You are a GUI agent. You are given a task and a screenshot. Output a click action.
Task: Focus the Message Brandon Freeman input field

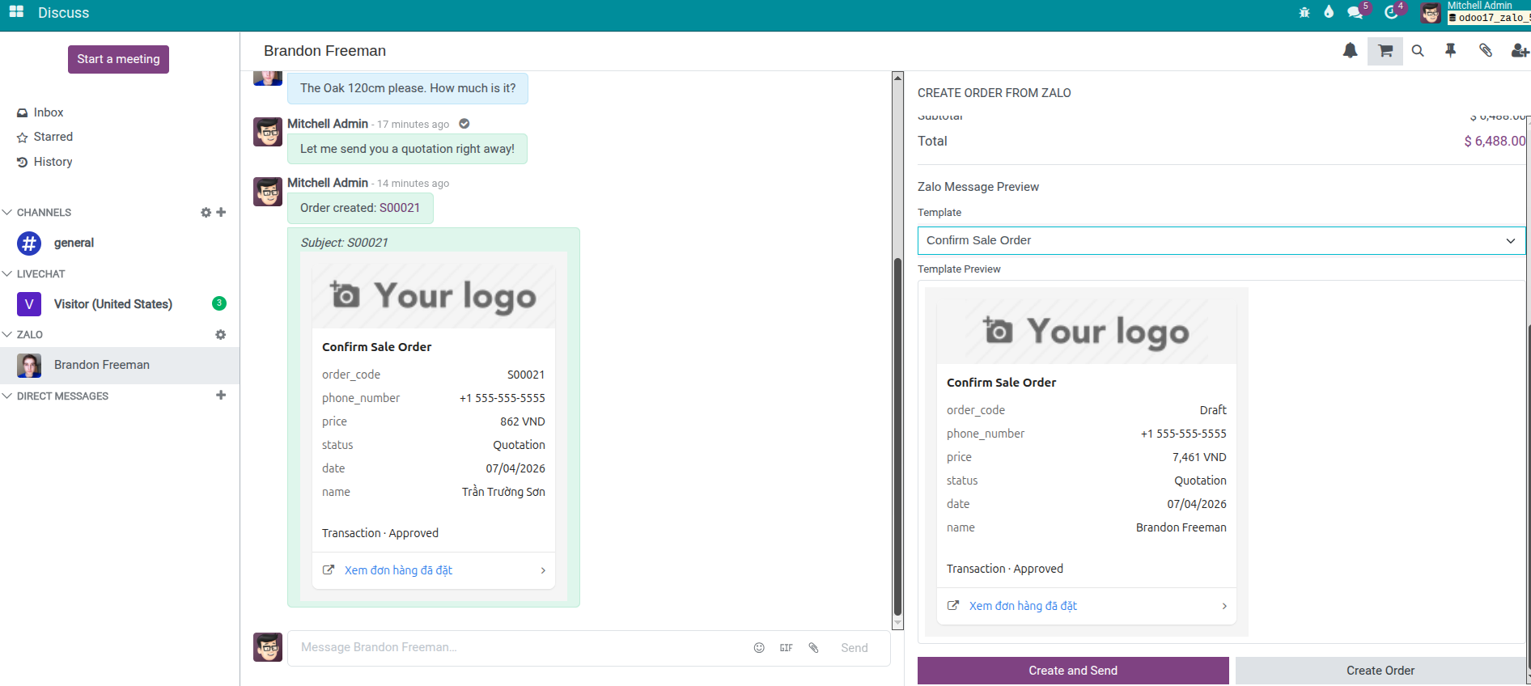(x=518, y=648)
